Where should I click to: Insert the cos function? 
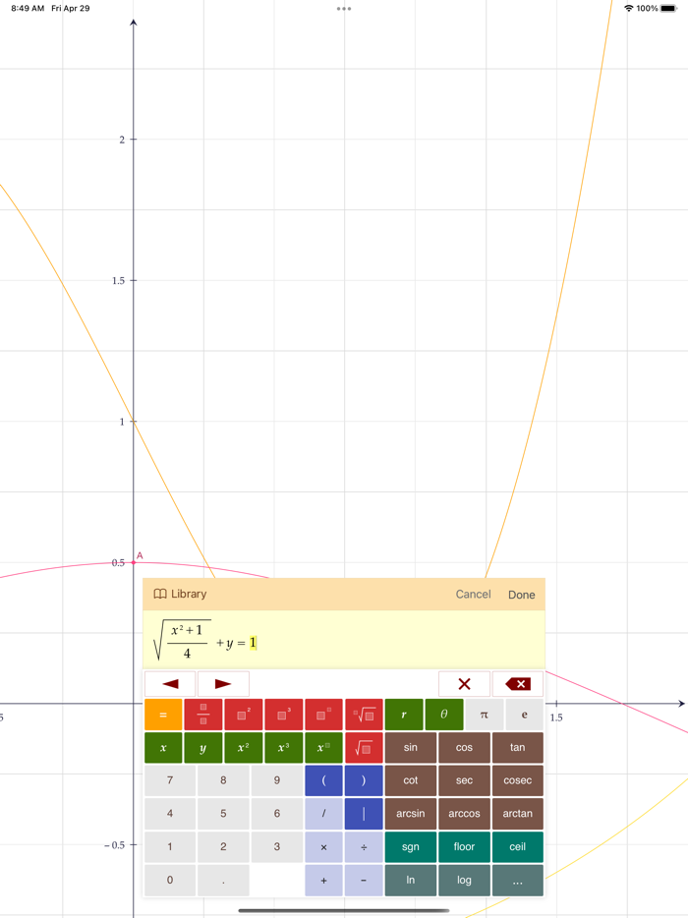[464, 748]
